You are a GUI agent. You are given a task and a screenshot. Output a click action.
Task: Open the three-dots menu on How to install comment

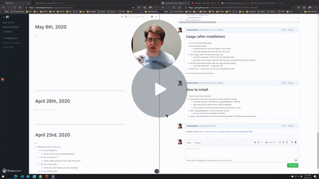296,83
